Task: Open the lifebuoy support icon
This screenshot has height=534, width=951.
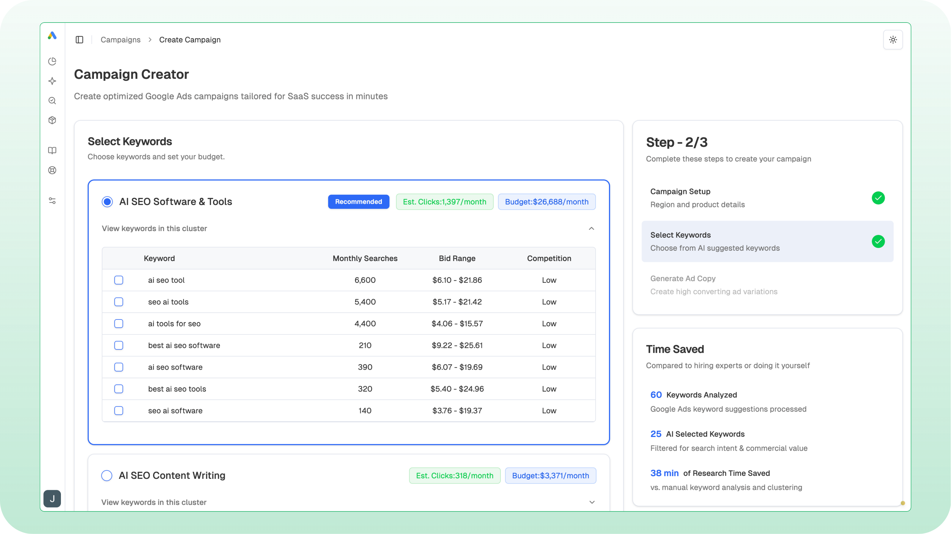Action: [x=52, y=170]
